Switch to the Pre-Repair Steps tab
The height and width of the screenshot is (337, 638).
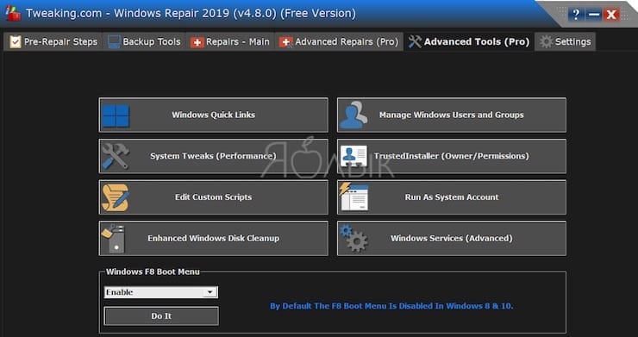pos(53,41)
